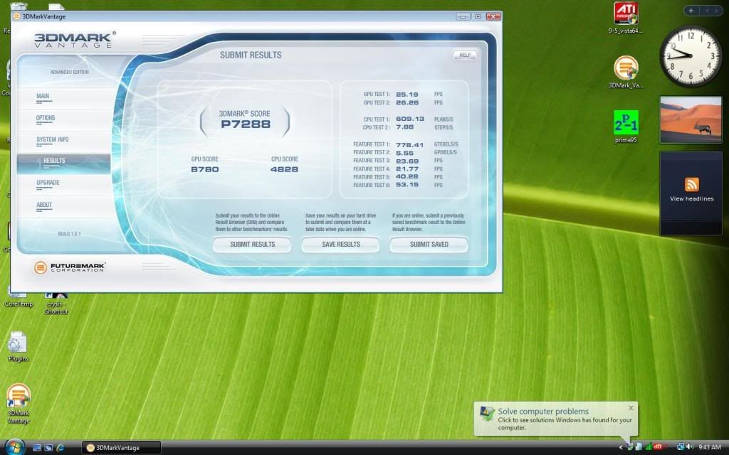Click Feature Test 5 value 40.28
Image resolution: width=729 pixels, height=455 pixels.
point(407,177)
